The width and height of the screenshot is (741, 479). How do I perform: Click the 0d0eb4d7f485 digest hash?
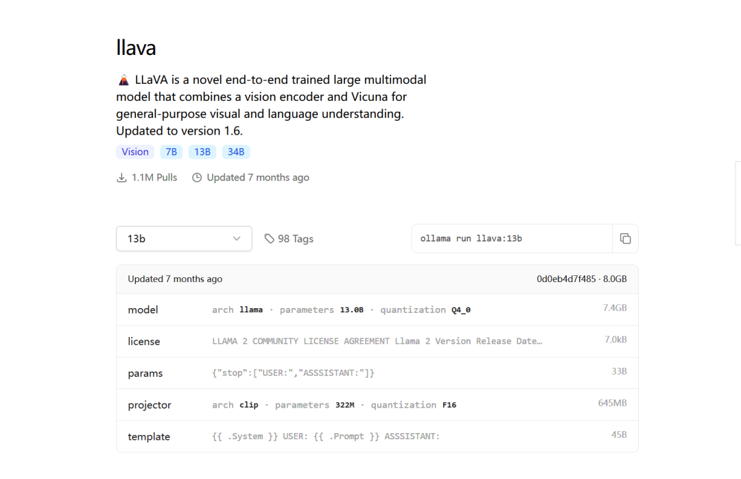[566, 279]
